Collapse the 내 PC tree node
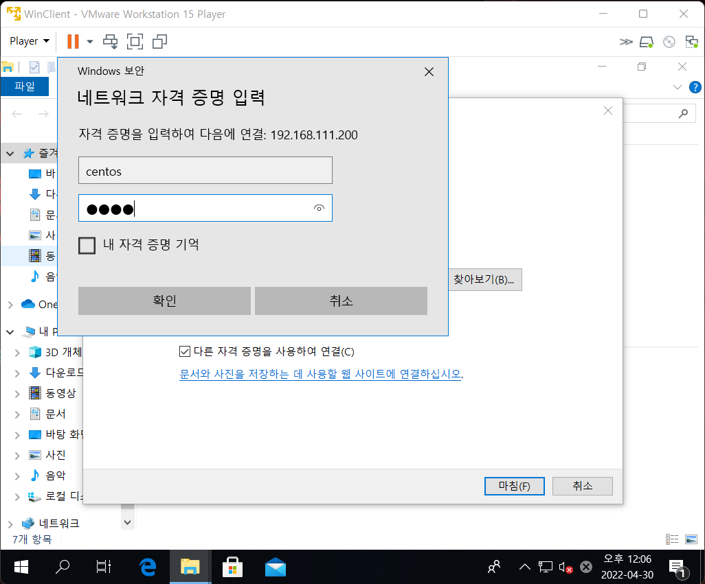Image resolution: width=705 pixels, height=584 pixels. point(10,332)
